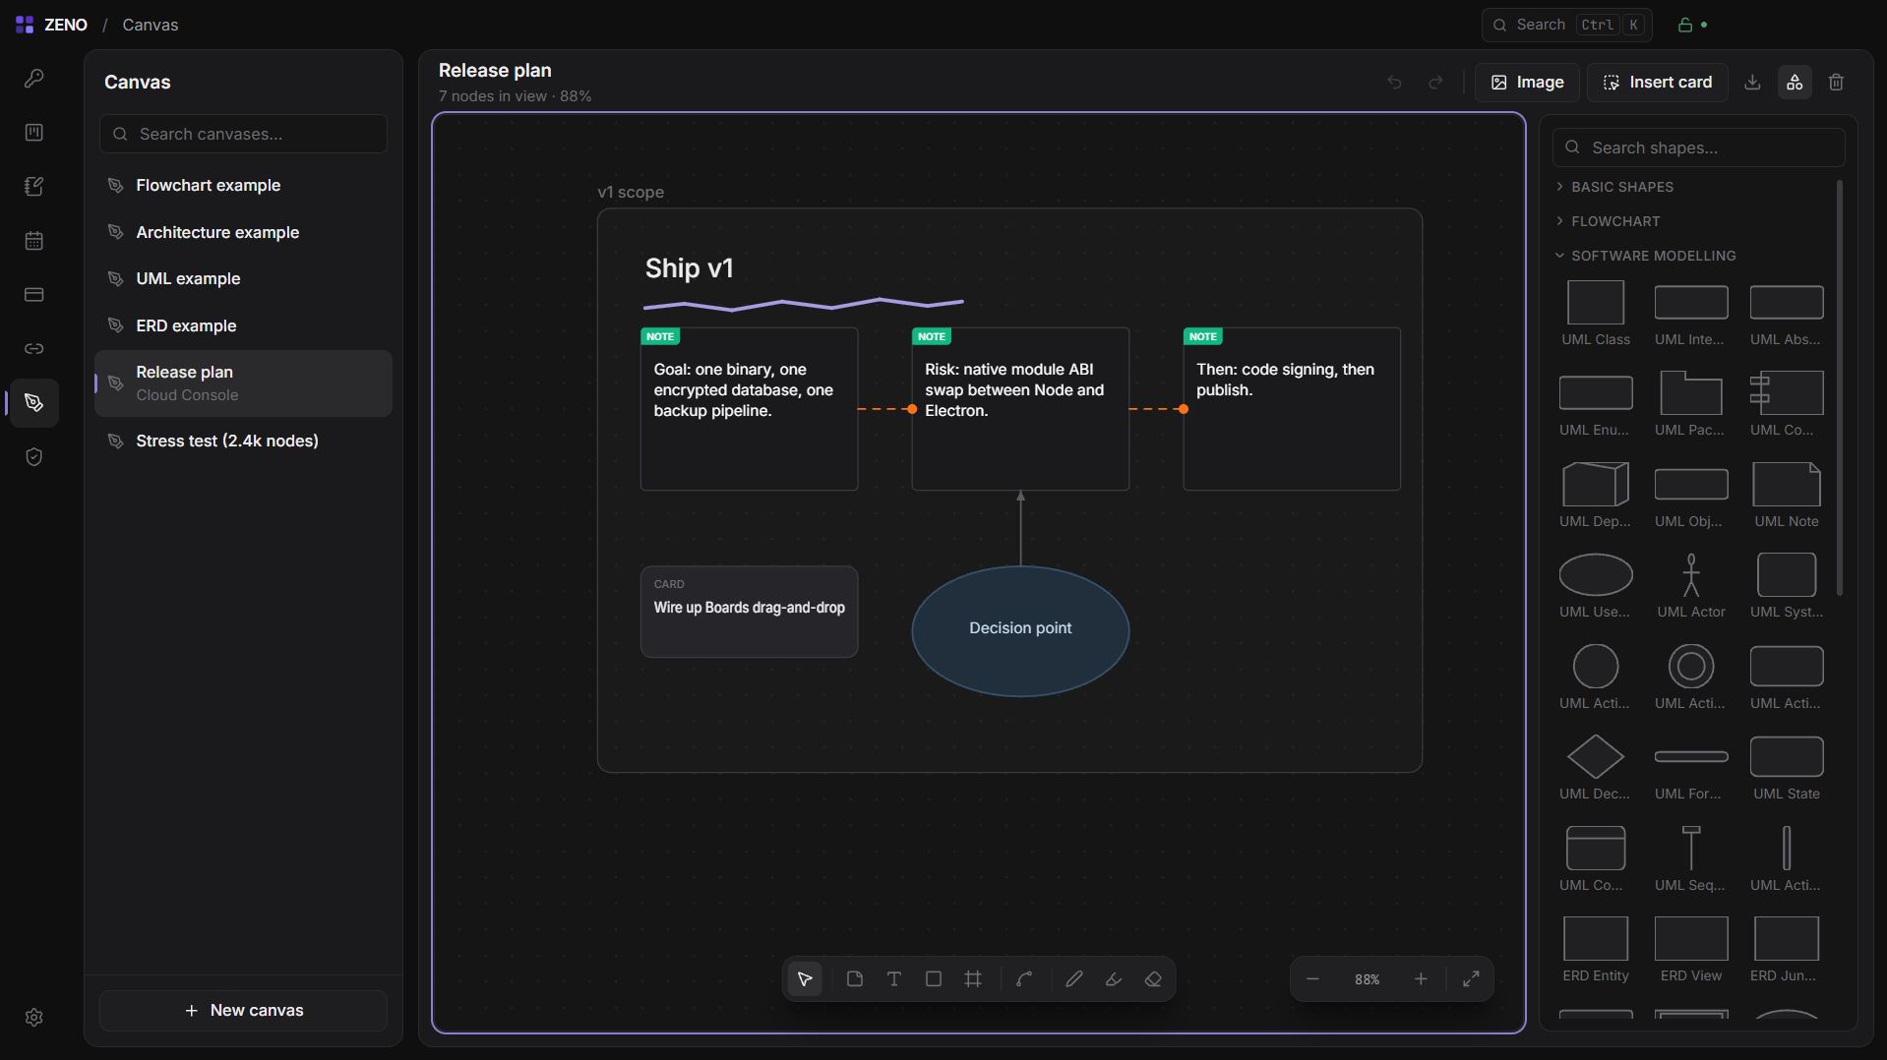Screen dimensions: 1887x1060
Task: Undo the last canvas action
Action: 1394,83
